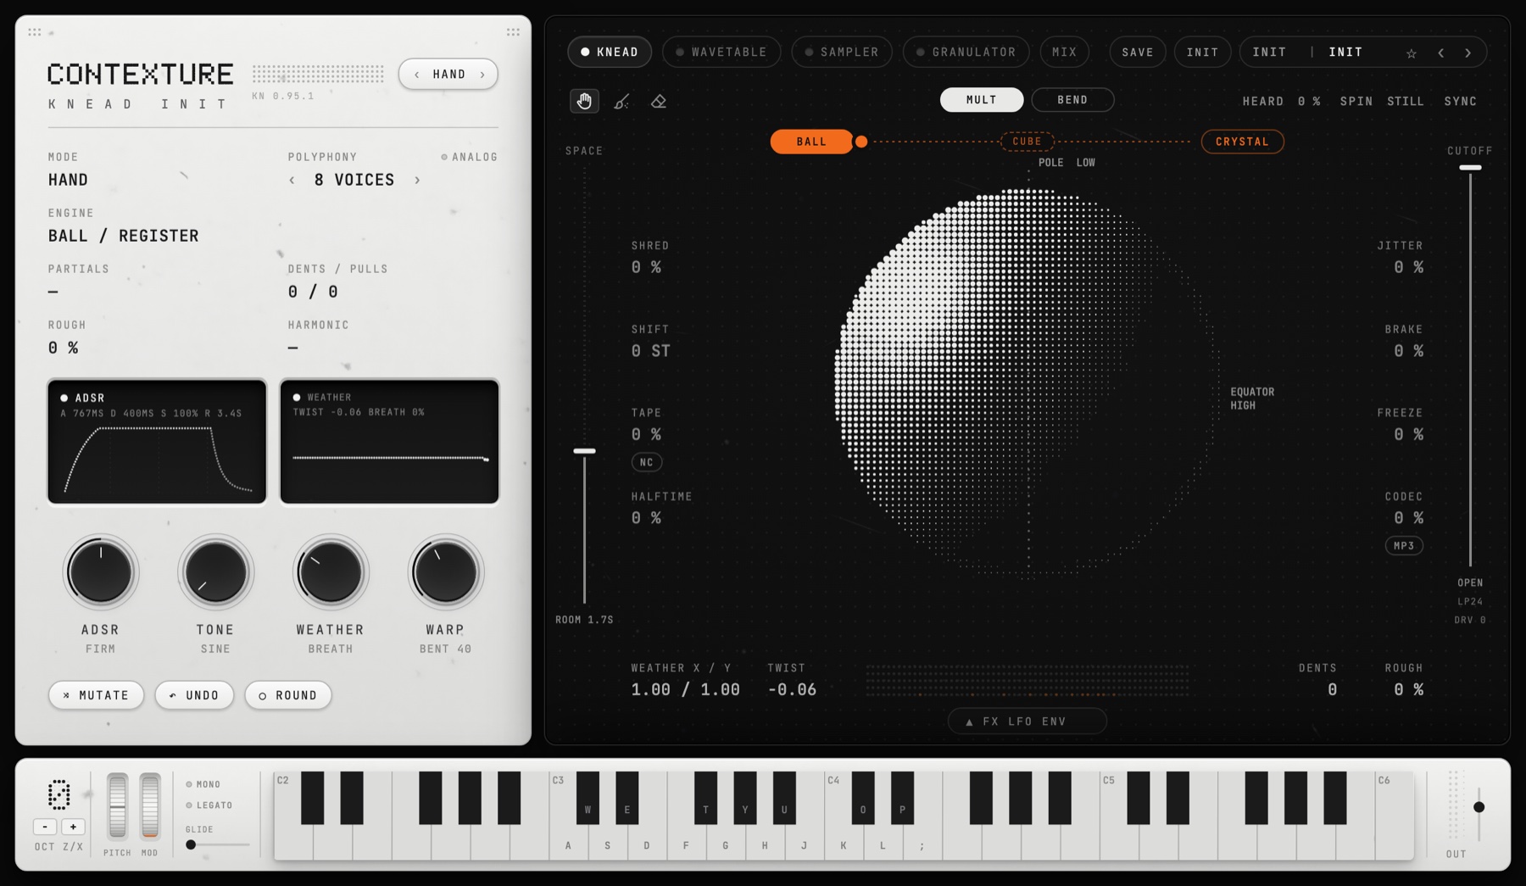Click the Tone knob

215,572
